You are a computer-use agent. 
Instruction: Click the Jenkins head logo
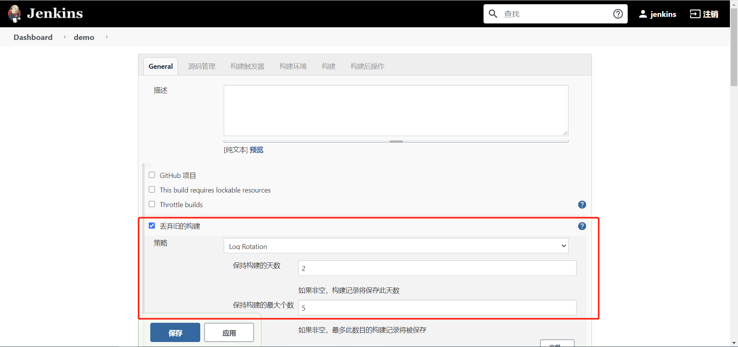[15, 13]
